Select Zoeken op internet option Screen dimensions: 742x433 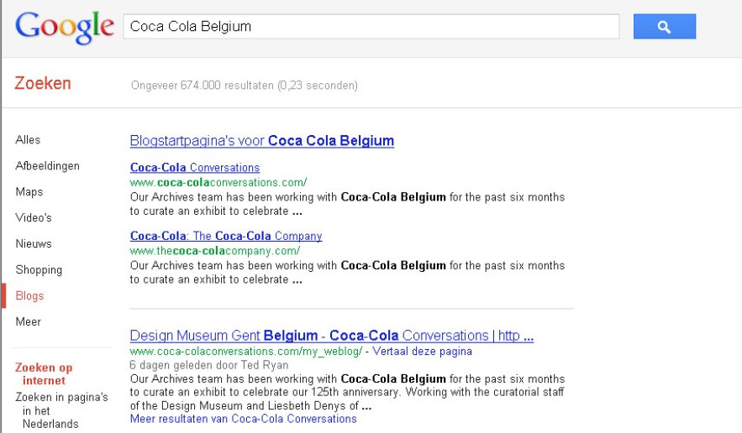(44, 374)
